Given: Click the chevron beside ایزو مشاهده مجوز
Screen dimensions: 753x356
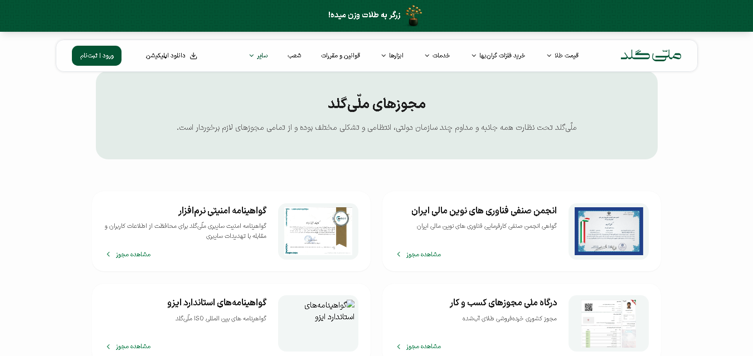Looking at the screenshot, I should [108, 346].
